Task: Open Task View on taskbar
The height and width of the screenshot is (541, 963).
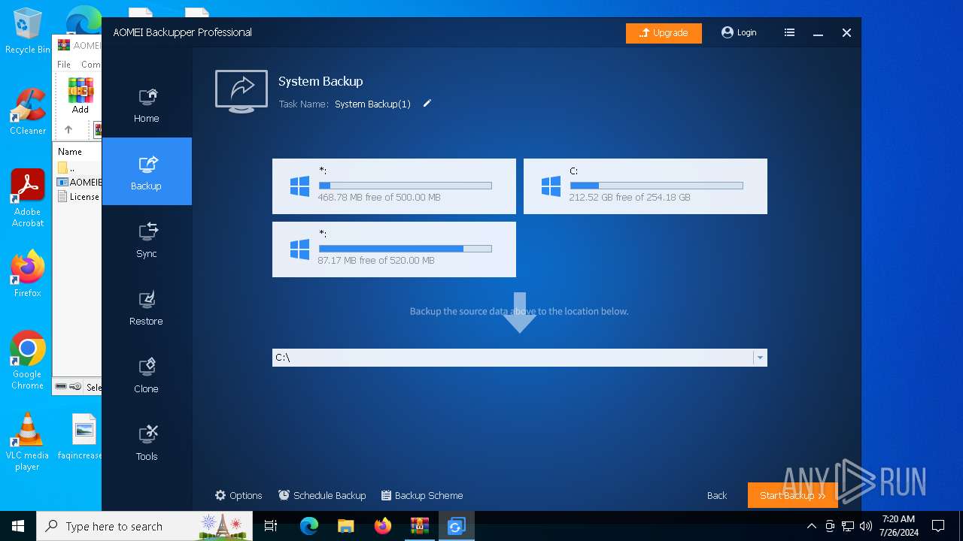Action: pyautogui.click(x=271, y=526)
